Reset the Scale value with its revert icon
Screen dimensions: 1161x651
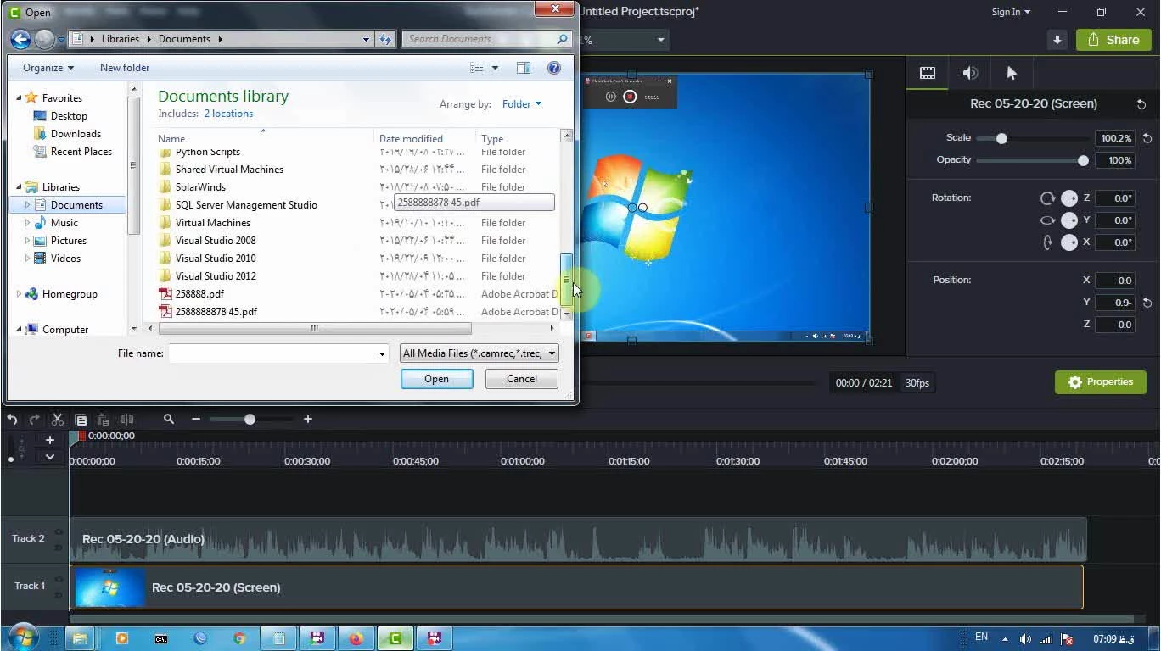click(1147, 138)
